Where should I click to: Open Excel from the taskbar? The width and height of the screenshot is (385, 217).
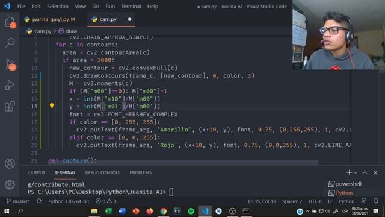click(108, 211)
